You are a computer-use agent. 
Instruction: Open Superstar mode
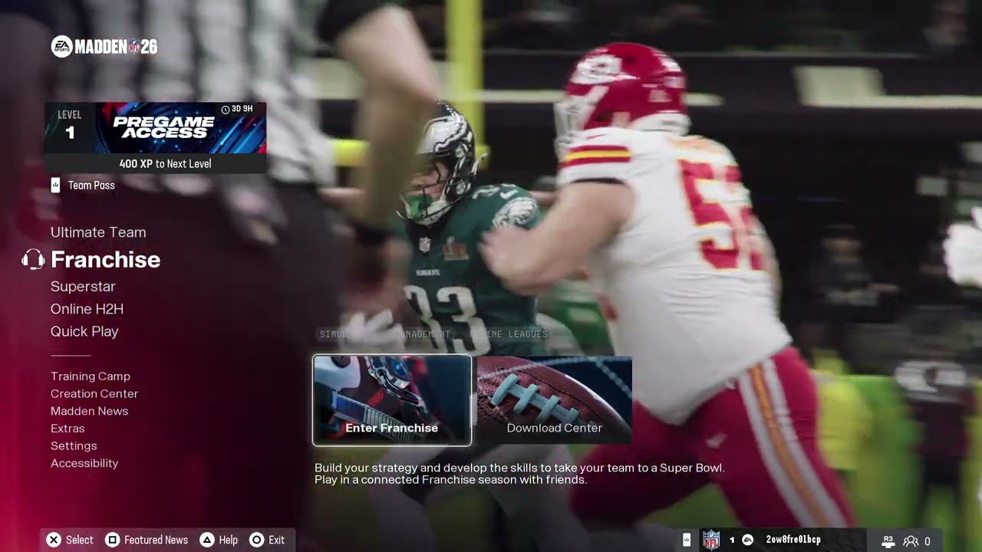[83, 286]
